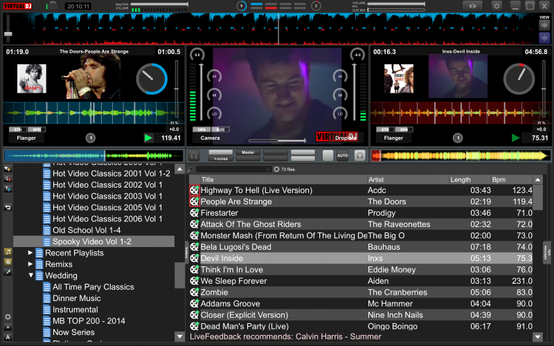Toggle the video files filter icon
This screenshot has height=346, width=554.
pos(8,262)
